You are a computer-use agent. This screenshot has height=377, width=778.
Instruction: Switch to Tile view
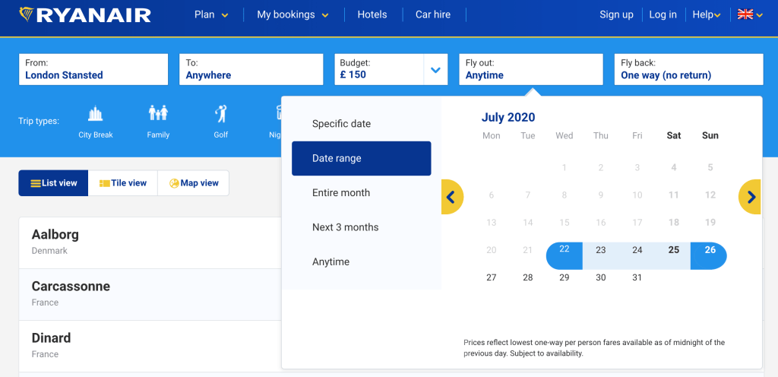click(x=122, y=183)
